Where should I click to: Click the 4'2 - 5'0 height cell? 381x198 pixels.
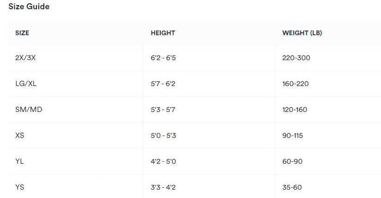coord(163,161)
